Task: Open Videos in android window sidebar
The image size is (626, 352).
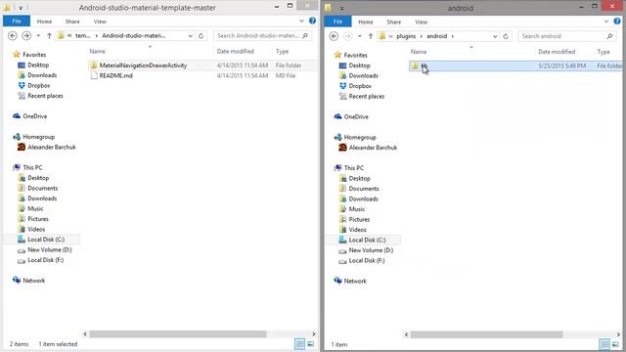Action: click(x=357, y=230)
